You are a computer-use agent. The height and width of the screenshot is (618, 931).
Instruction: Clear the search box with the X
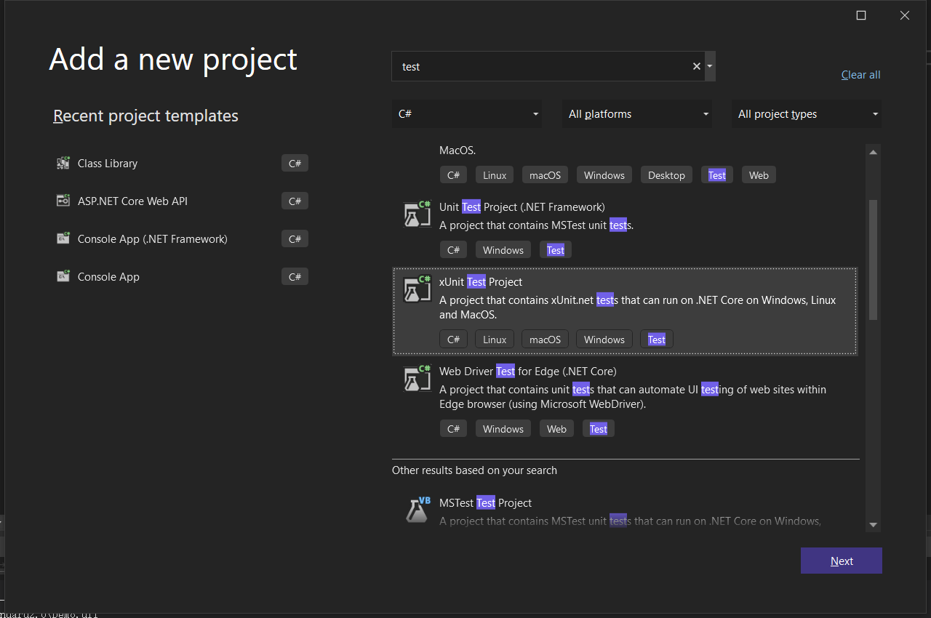pos(696,66)
